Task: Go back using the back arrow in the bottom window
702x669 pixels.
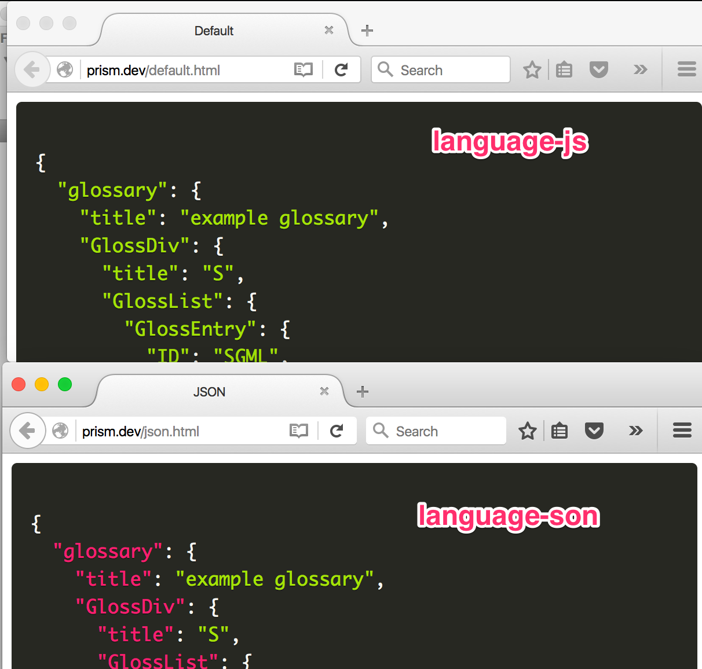Action: (x=28, y=431)
